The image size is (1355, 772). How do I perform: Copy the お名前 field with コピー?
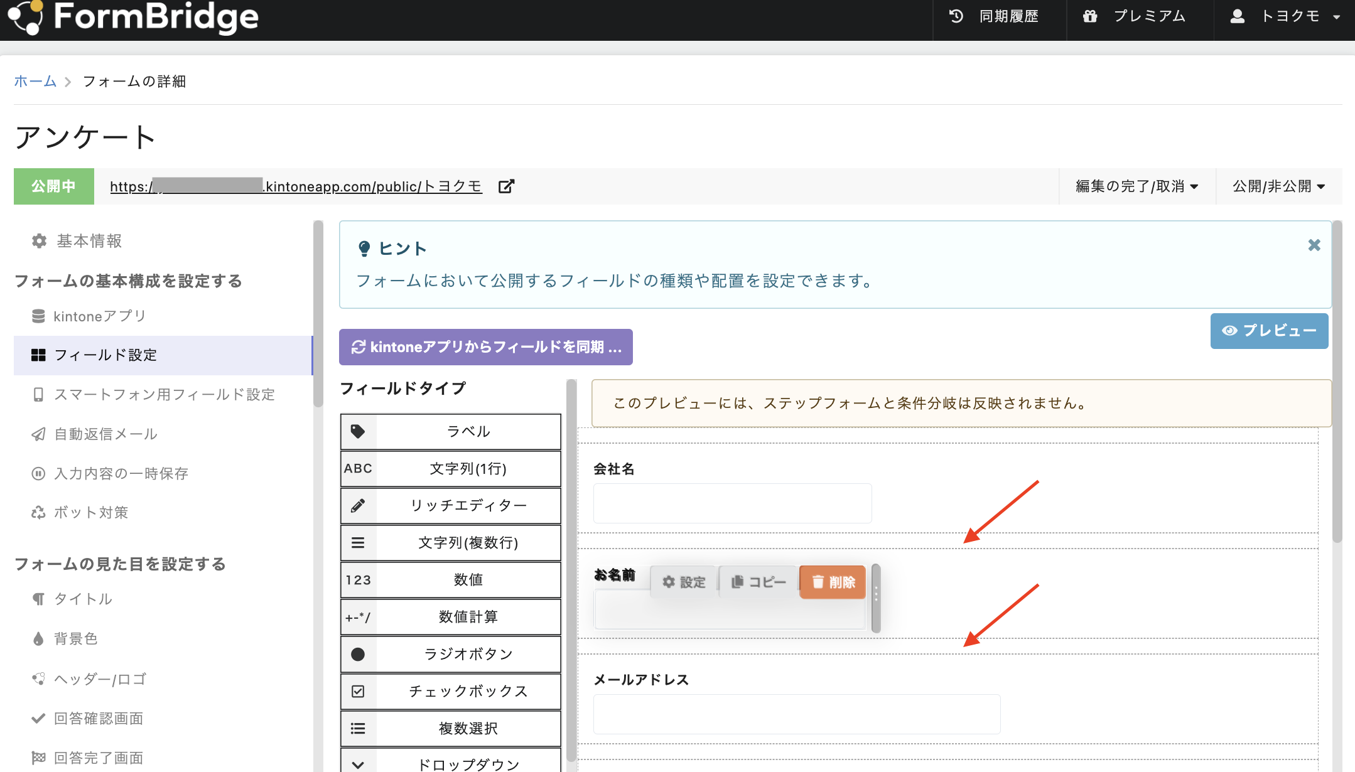(758, 582)
